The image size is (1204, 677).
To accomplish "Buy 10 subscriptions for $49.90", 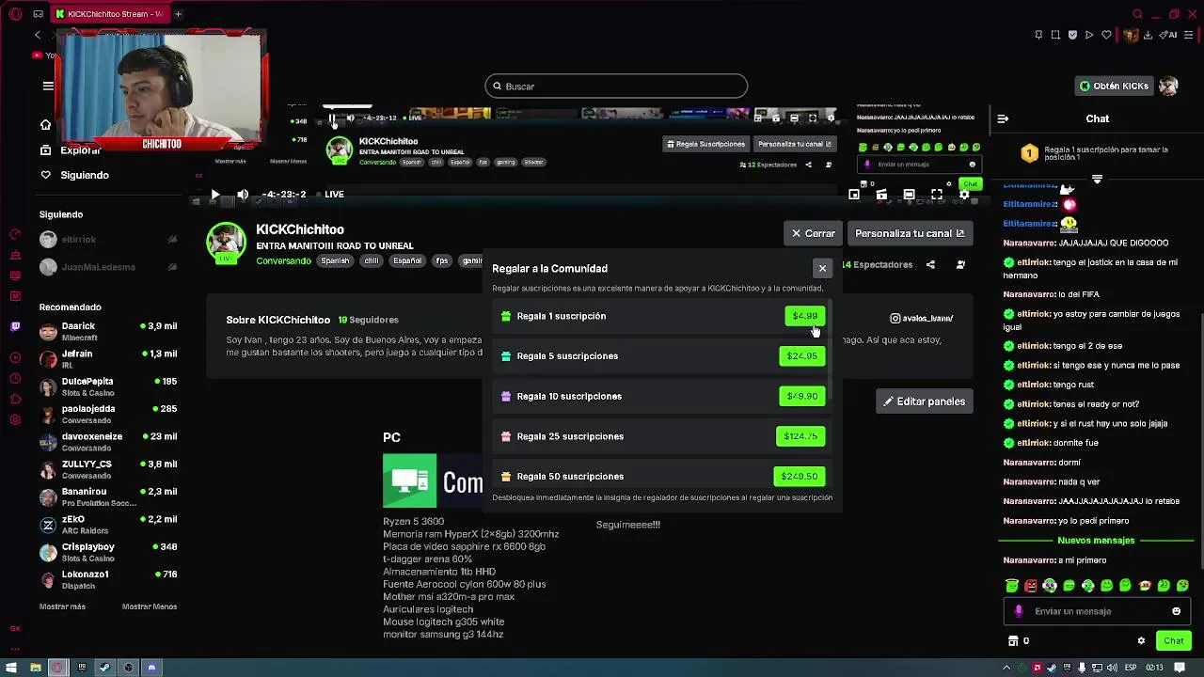I will tap(802, 396).
